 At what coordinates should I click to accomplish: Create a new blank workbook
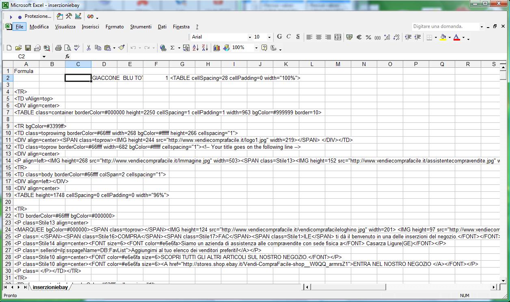tap(9, 48)
